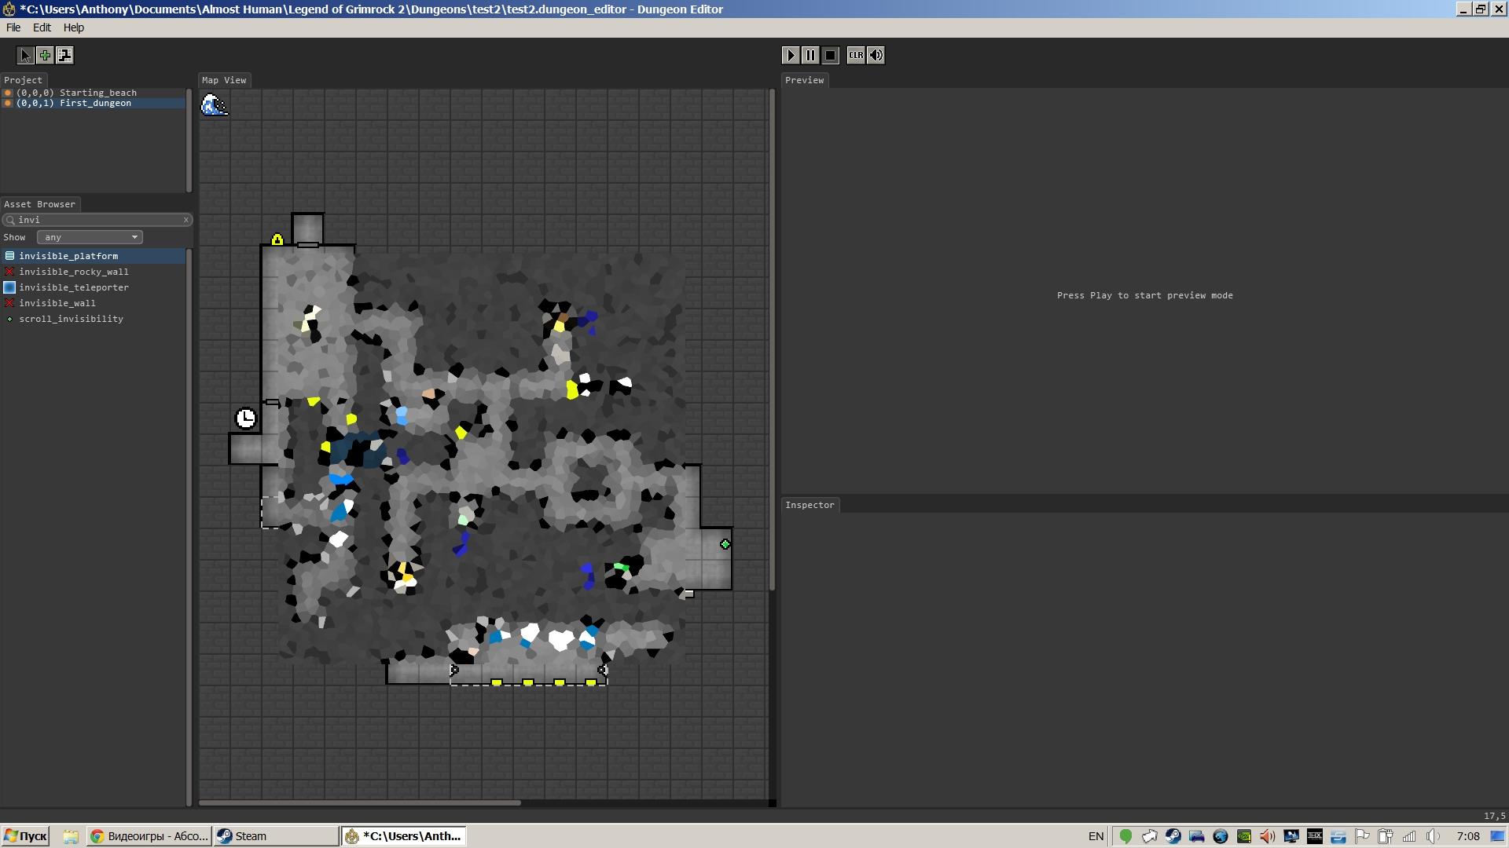The width and height of the screenshot is (1509, 848).
Task: Switch to Chrome Видеоигры window
Action: (x=149, y=836)
